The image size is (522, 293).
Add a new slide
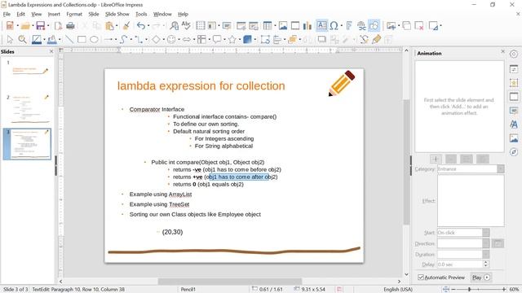pyautogui.click(x=391, y=25)
